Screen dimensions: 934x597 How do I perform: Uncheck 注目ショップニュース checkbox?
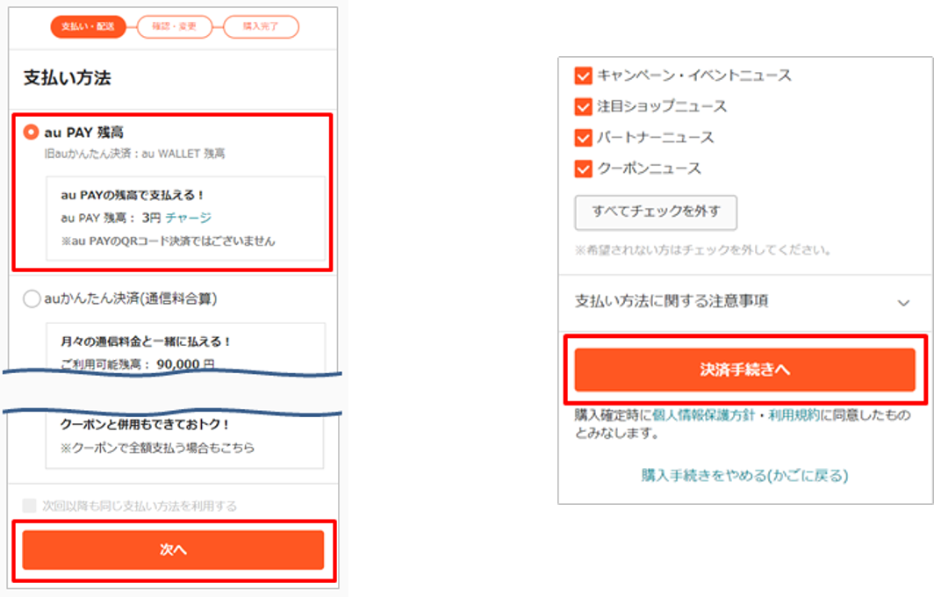583,106
